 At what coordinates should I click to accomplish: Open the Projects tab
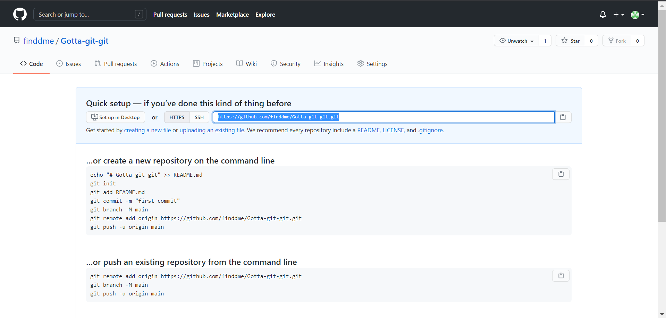[x=208, y=64]
